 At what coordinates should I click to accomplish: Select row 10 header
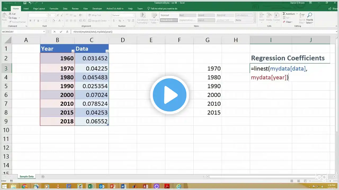point(6,130)
